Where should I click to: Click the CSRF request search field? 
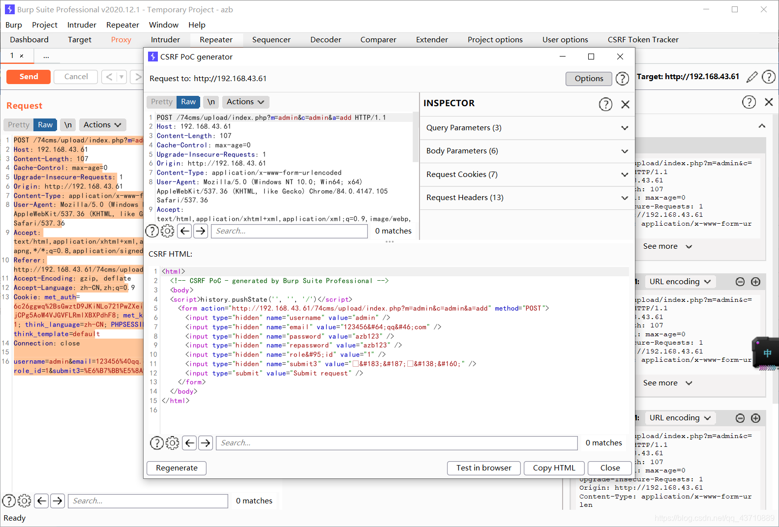coord(289,231)
